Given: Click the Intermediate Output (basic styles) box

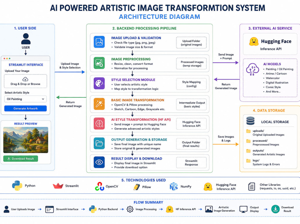Looking at the screenshot, I should (x=191, y=104).
